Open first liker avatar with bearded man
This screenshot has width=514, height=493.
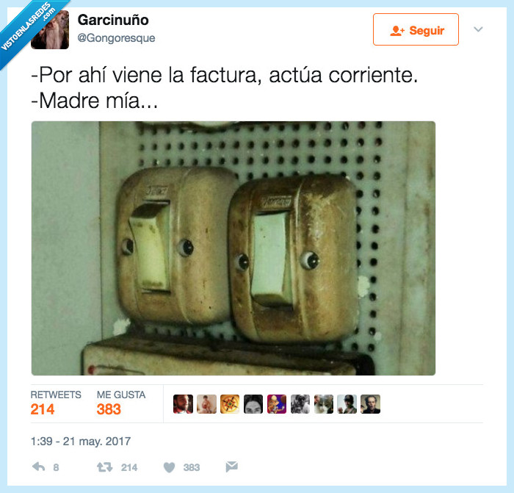click(183, 404)
